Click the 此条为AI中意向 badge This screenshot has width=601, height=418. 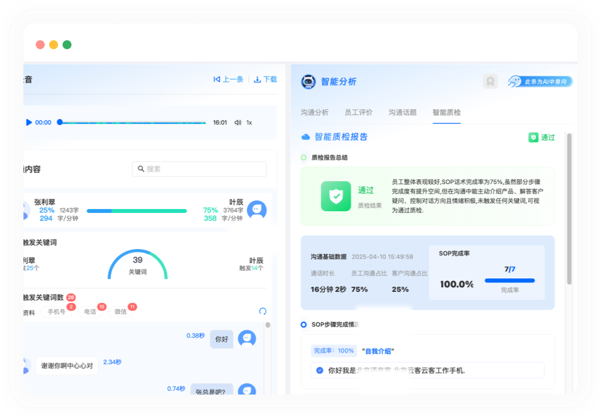[540, 82]
